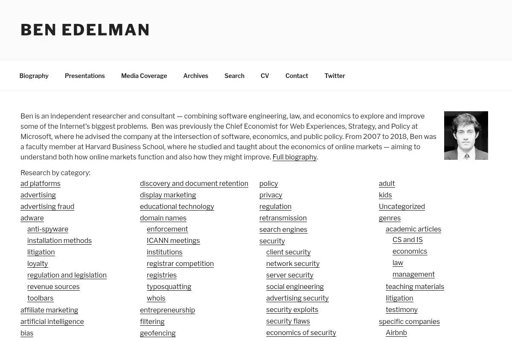Go to the Presentations page
This screenshot has width=512, height=341.
click(84, 75)
